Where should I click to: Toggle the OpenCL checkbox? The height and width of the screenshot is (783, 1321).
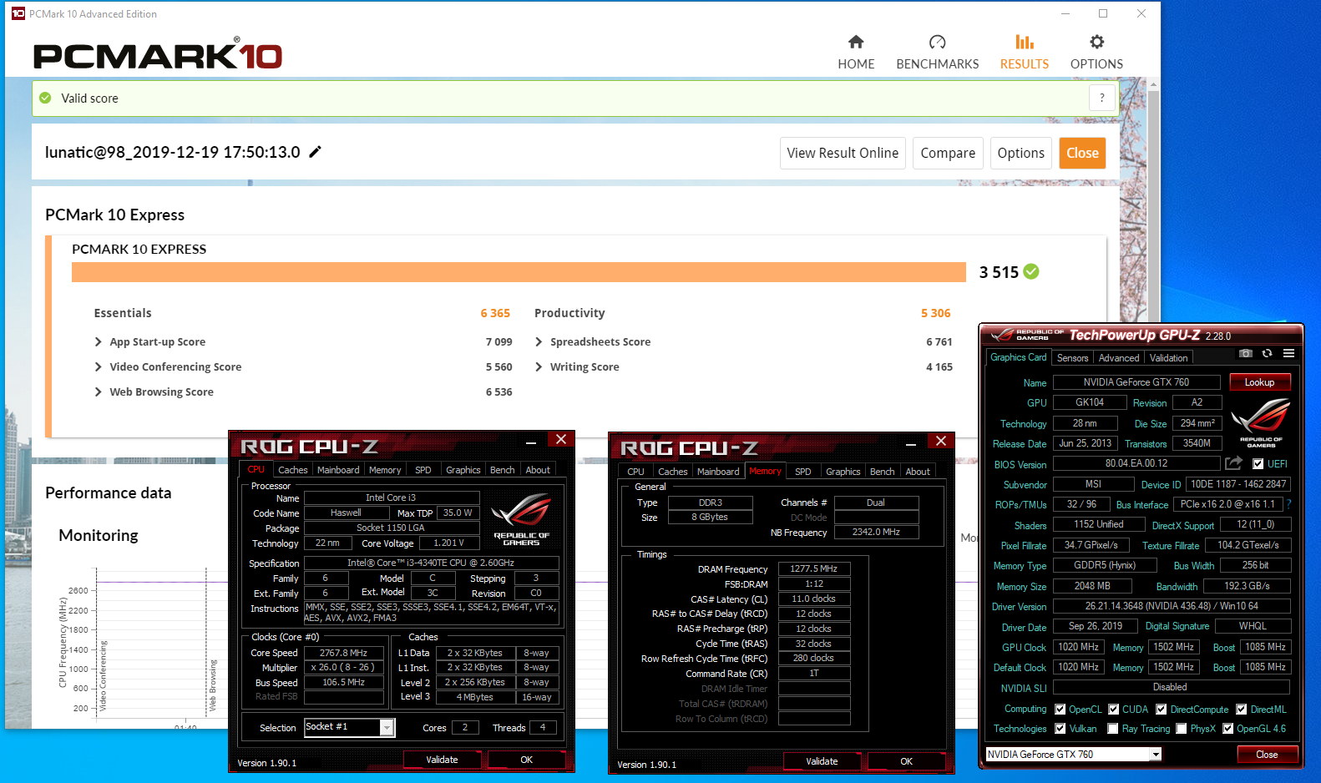pos(1060,710)
